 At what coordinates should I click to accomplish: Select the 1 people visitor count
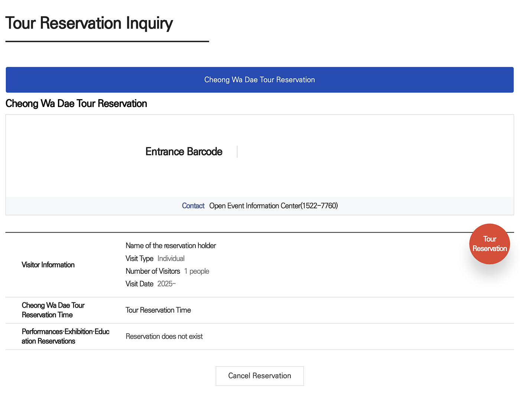coord(196,271)
